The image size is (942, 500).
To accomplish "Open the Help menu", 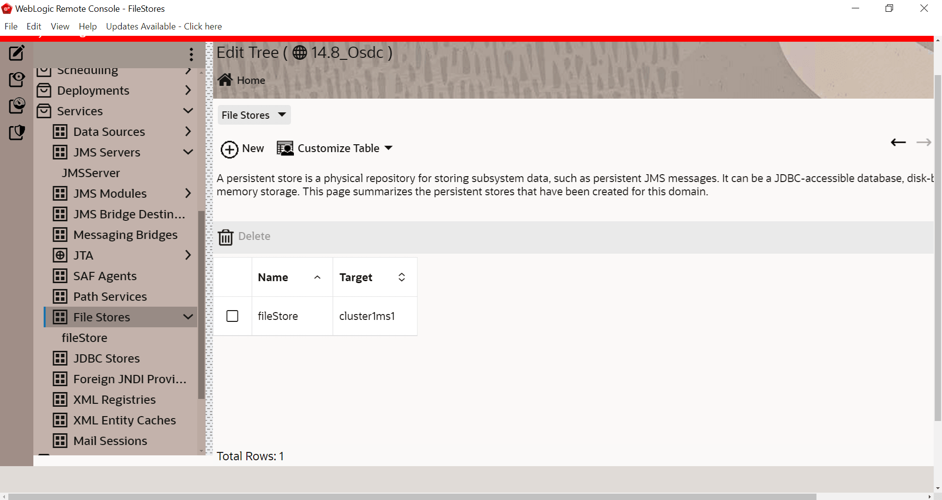I will click(x=88, y=26).
